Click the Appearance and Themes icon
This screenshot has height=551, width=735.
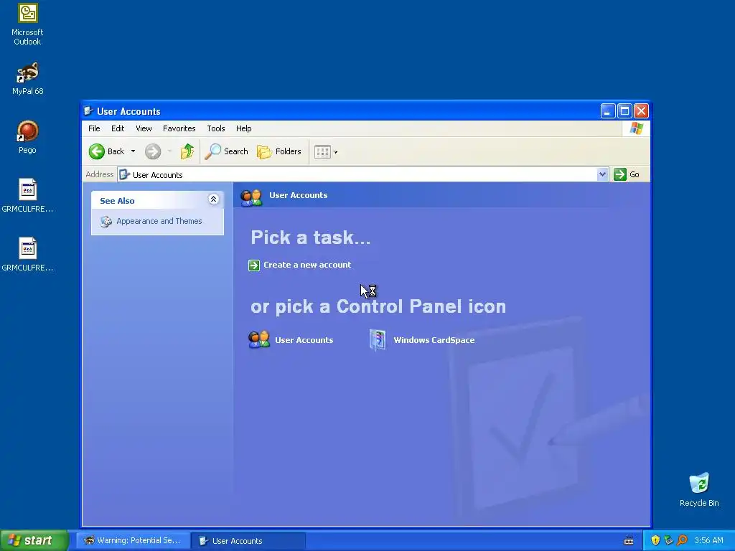click(x=106, y=222)
